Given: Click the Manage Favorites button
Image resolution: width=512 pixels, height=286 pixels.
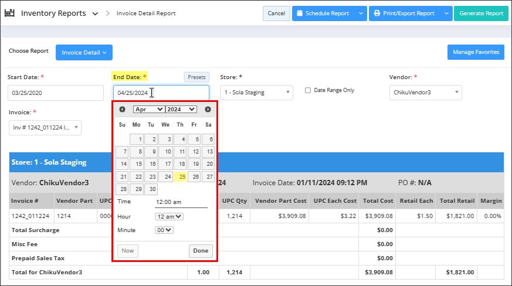Looking at the screenshot, I should click(476, 52).
